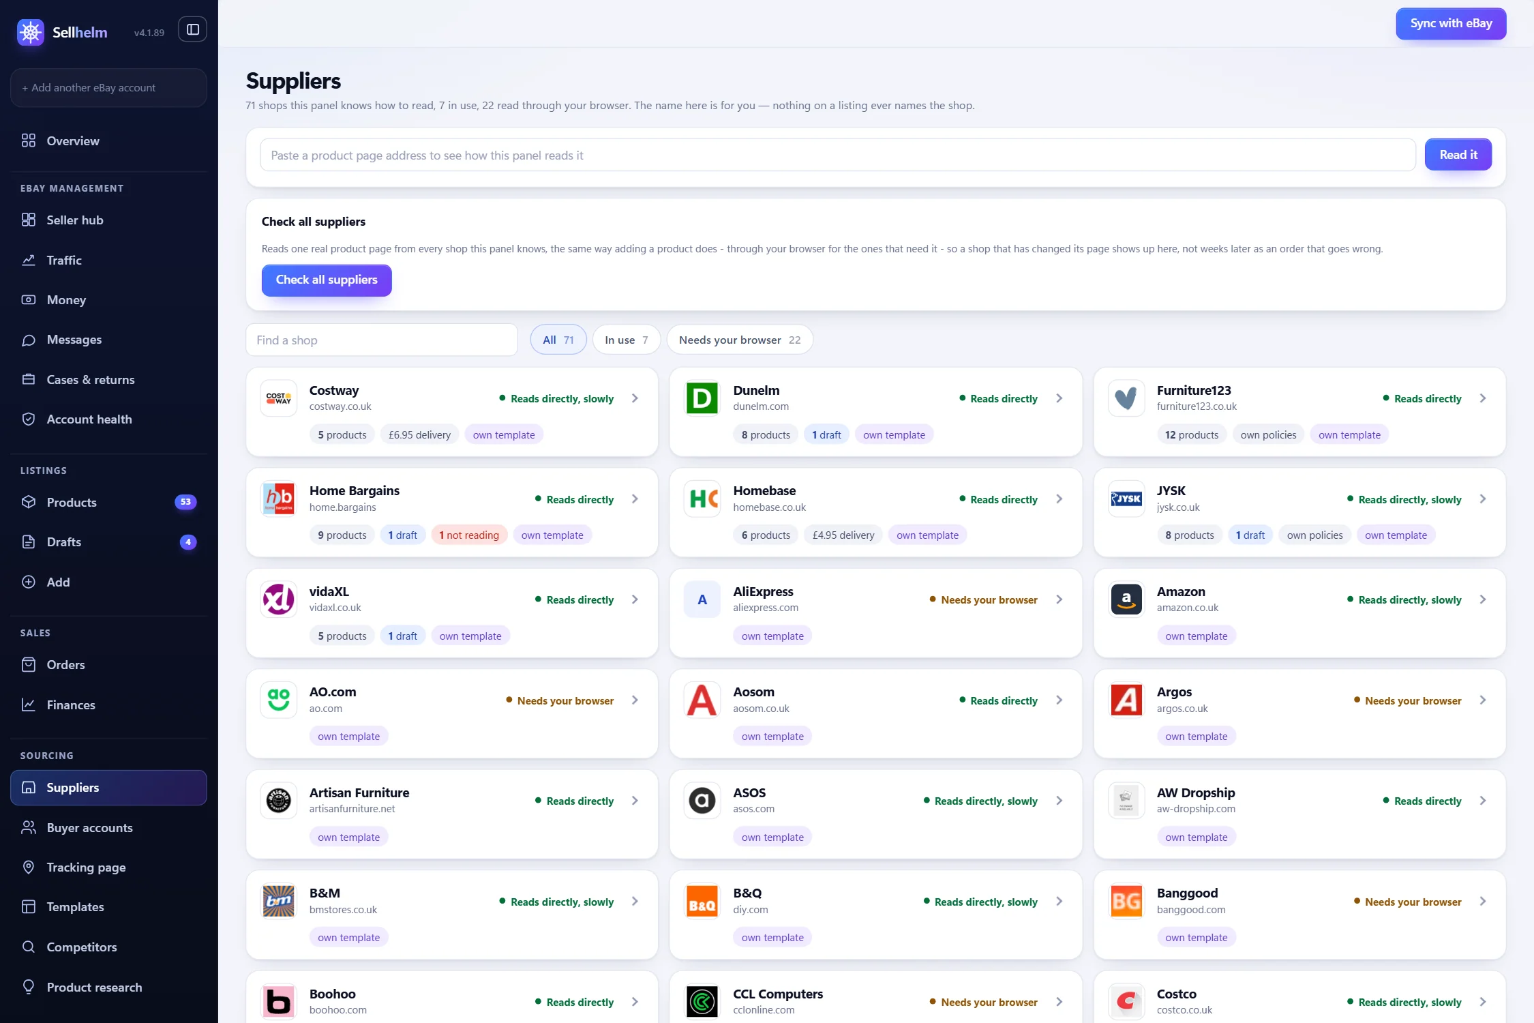This screenshot has width=1534, height=1023.
Task: Click the Amazon supplier logo thumbnail
Action: (x=1126, y=599)
